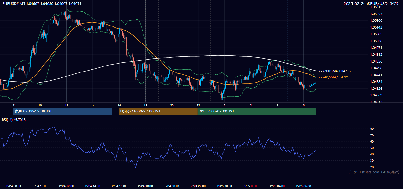Click price axis value 1.04512
This screenshot has width=403, height=189.
376,102
